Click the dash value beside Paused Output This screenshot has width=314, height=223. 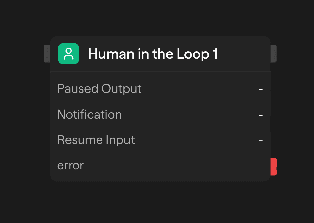click(x=260, y=89)
